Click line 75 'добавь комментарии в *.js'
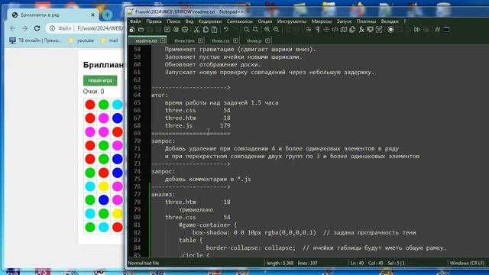 208,180
